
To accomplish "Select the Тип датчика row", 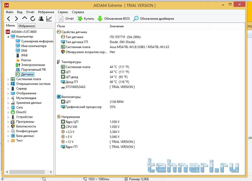I will pos(150,37).
